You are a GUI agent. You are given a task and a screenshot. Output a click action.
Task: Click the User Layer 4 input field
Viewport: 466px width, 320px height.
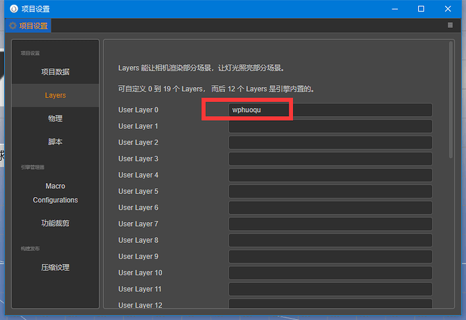pos(330,175)
